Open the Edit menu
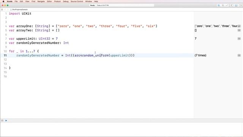 (x=21, y=2)
